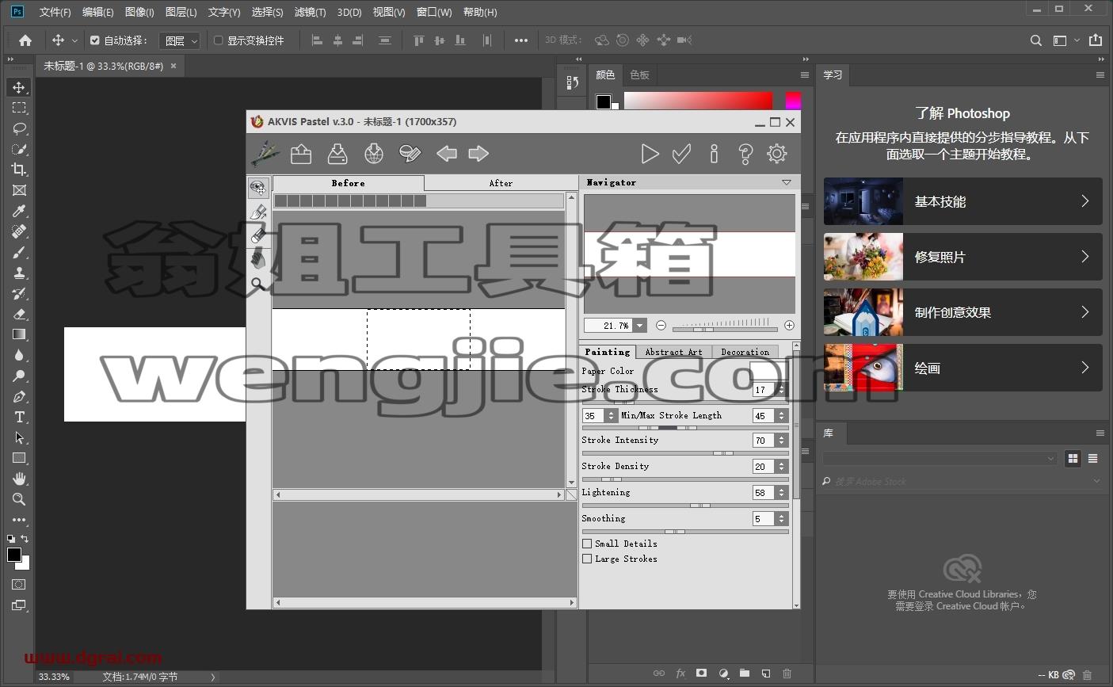Click Photoshop options bar home icon
This screenshot has width=1113, height=687.
click(25, 40)
